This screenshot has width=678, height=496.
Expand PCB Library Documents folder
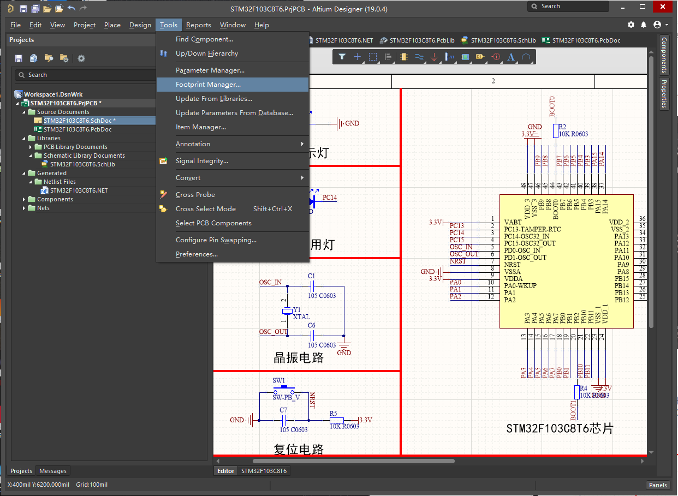click(x=31, y=147)
